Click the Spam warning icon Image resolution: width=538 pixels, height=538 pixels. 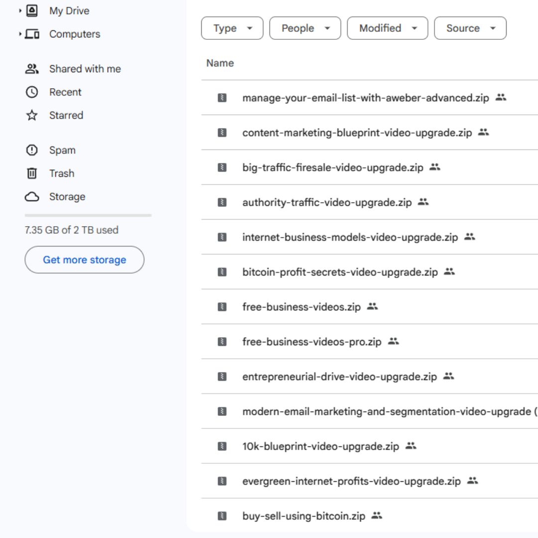point(32,150)
